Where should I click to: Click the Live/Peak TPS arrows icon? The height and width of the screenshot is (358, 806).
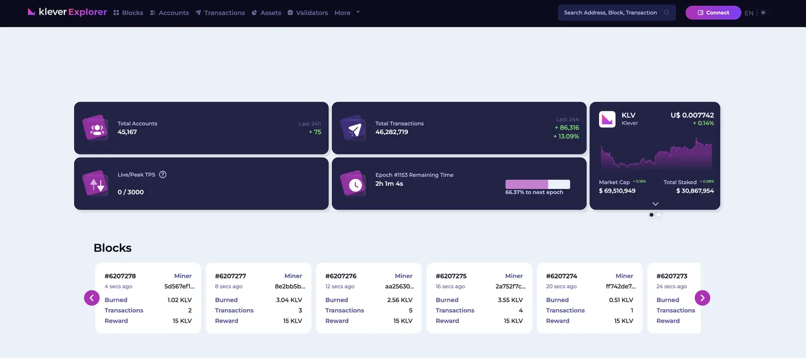(96, 184)
